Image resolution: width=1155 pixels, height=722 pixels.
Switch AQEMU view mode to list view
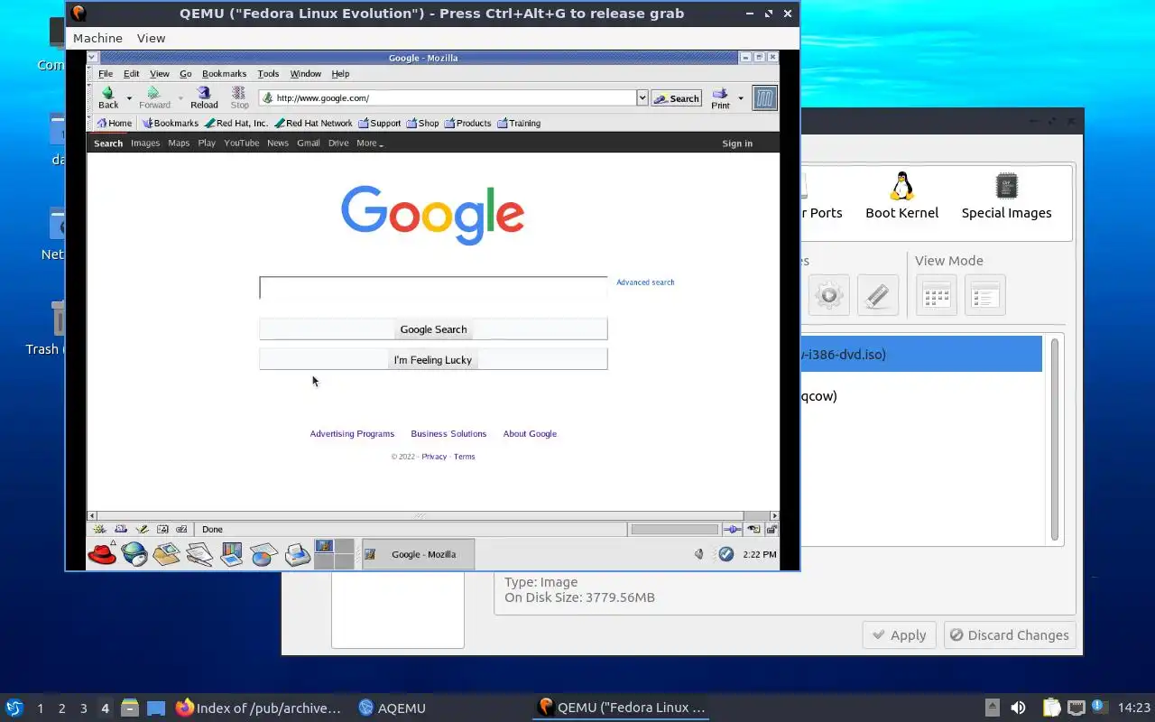[984, 295]
